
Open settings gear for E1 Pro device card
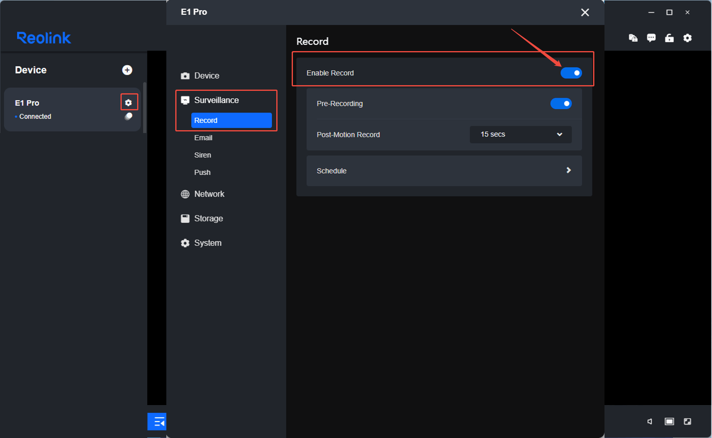coord(129,103)
